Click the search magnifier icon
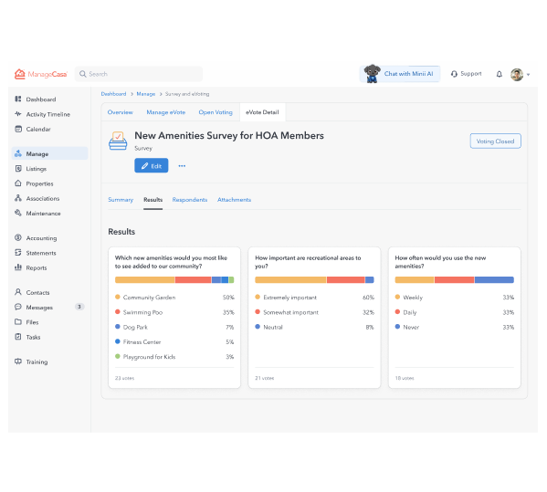Screen dimensions: 547x492 [x=83, y=74]
